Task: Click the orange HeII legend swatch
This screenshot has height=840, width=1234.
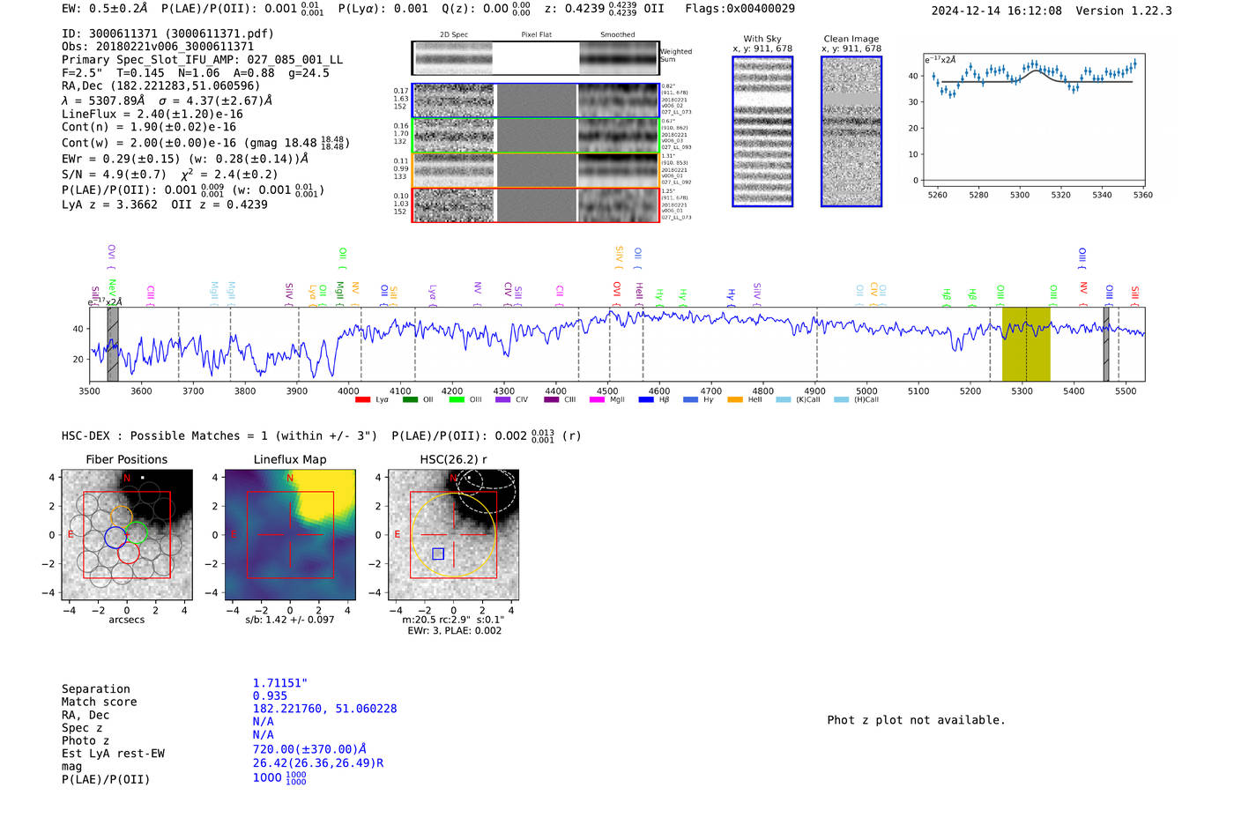Action: point(735,400)
